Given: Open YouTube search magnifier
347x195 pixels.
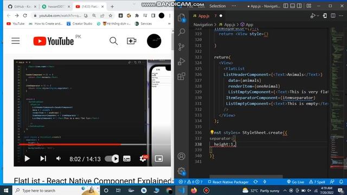Looking at the screenshot, I should click(113, 41).
